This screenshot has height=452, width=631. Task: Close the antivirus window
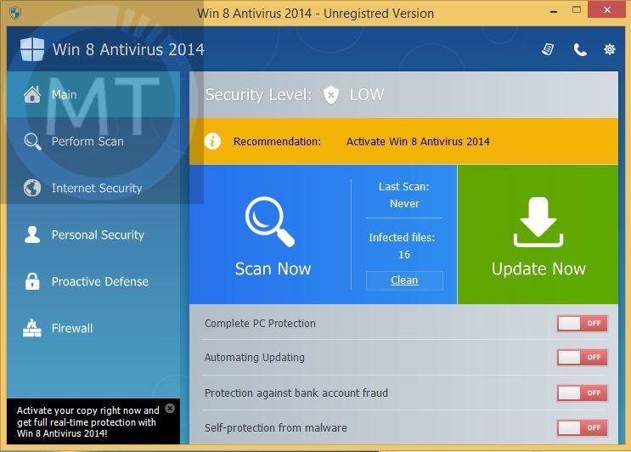tap(607, 9)
